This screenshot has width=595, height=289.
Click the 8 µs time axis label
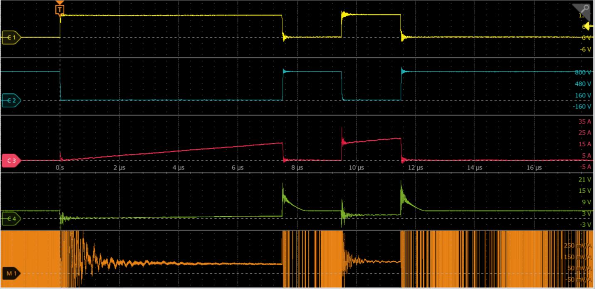pyautogui.click(x=297, y=168)
